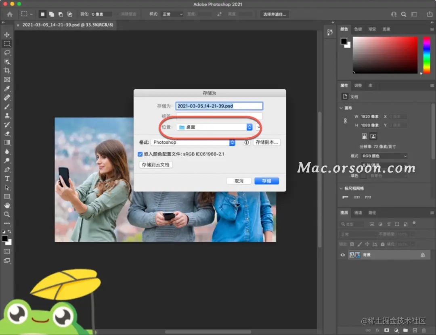This screenshot has width=436, height=335.
Task: Click the 存储副本... button
Action: (267, 142)
